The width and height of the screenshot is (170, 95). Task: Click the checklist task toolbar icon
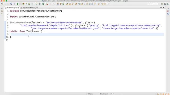(x=32, y=4)
